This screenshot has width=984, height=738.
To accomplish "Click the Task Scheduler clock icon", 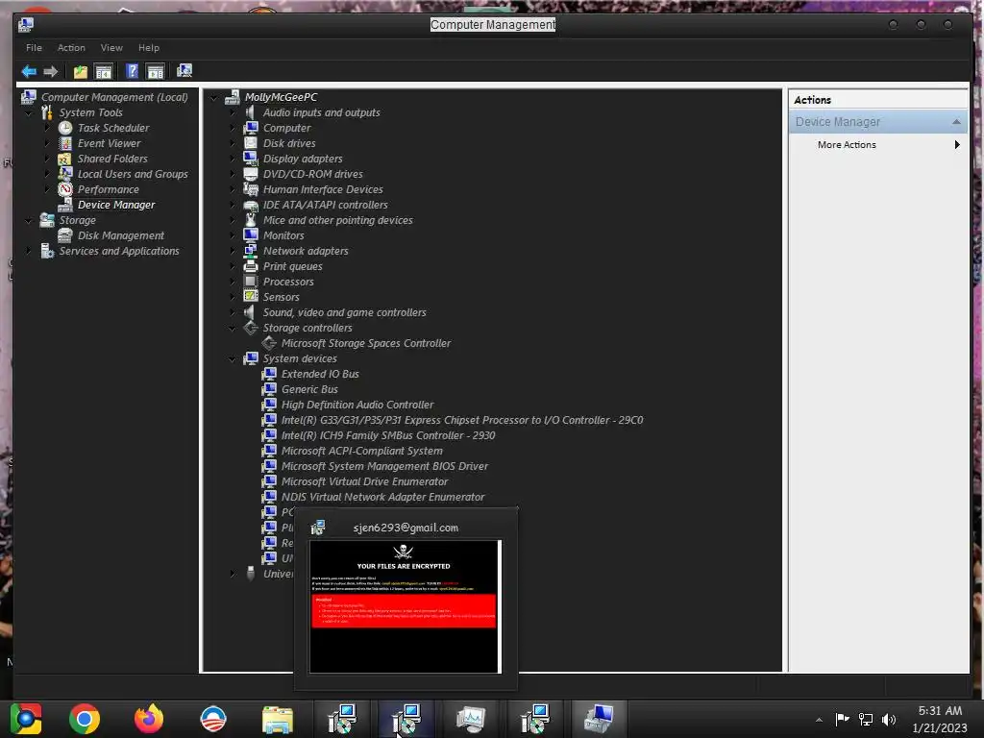I will [65, 128].
